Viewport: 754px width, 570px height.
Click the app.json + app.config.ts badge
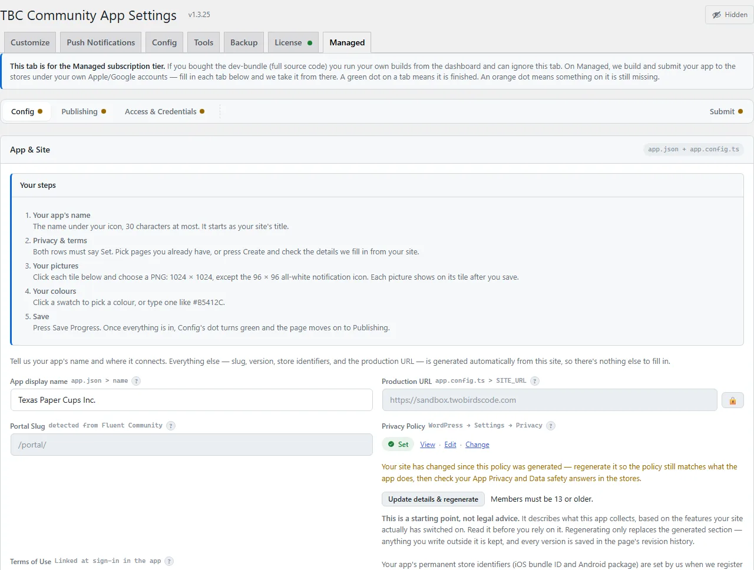pos(693,150)
